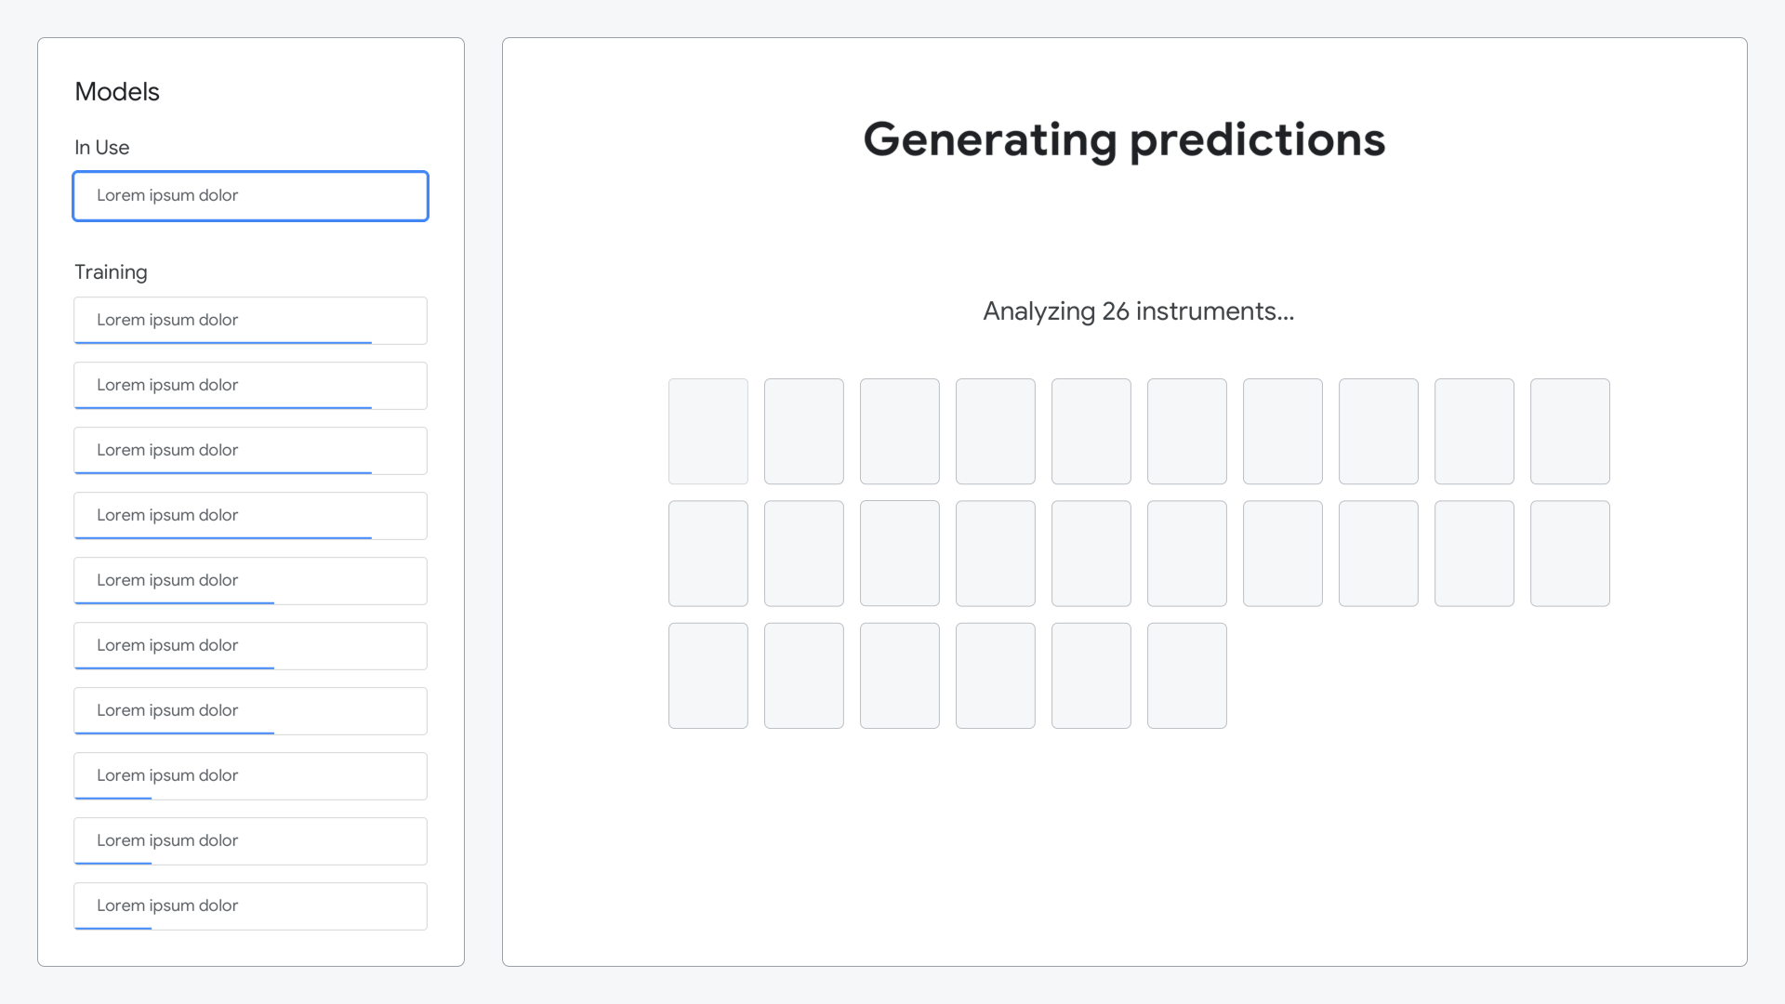Select the last card in the top row

[1570, 431]
